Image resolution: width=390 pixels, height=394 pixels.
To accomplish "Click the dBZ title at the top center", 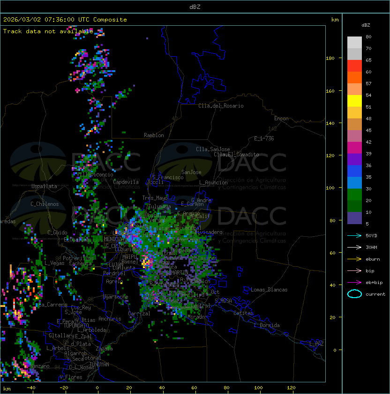I will (195, 7).
